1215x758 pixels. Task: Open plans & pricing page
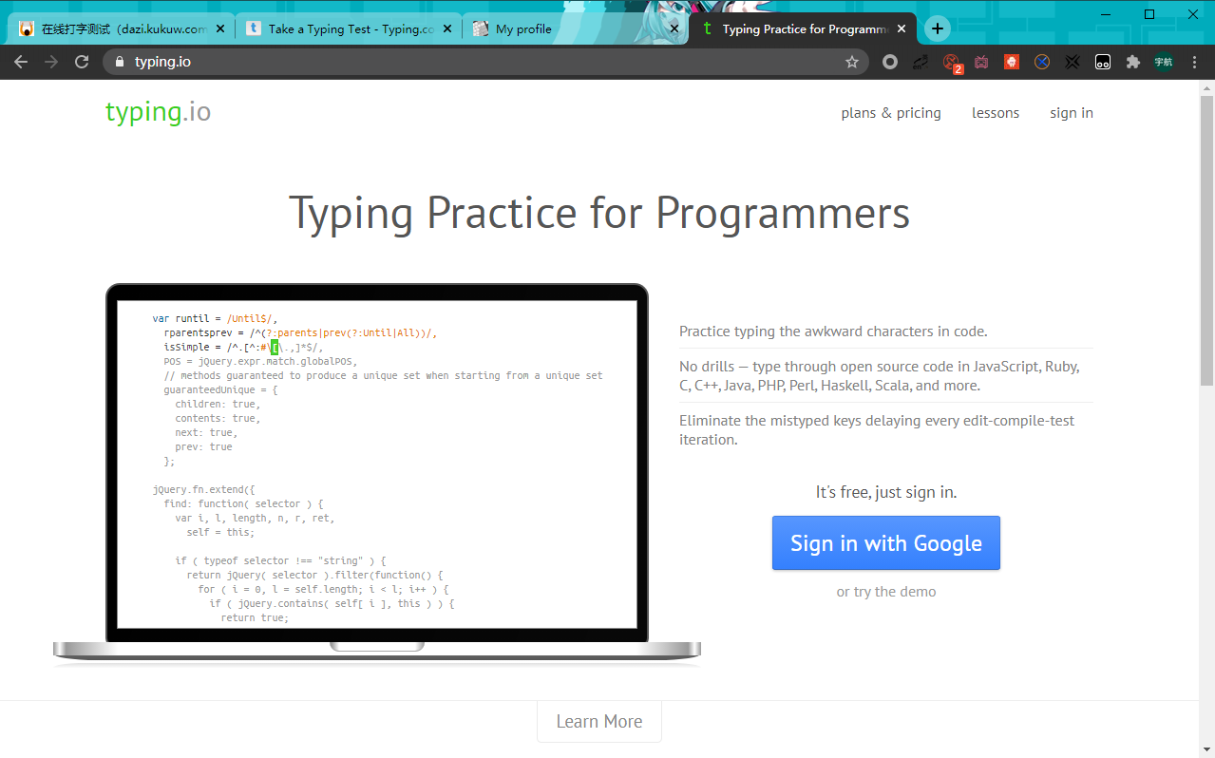click(x=891, y=113)
